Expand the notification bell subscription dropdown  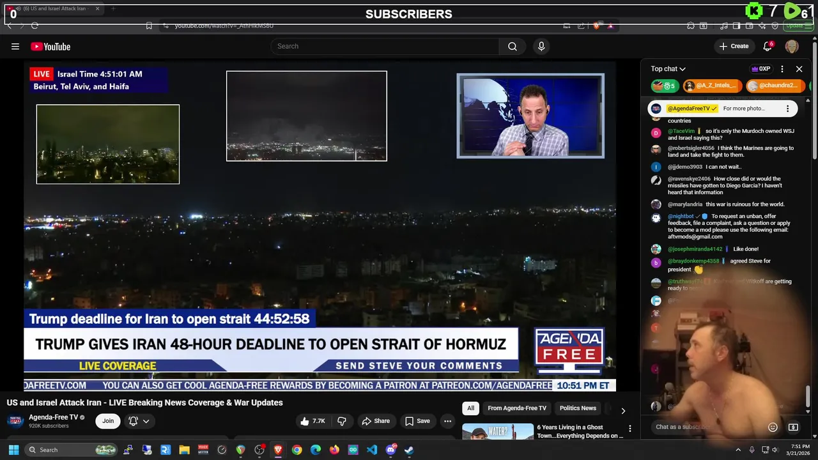(x=139, y=421)
